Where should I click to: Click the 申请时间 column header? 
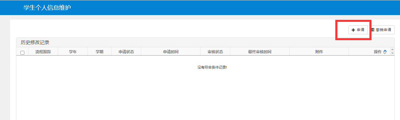pos(171,52)
